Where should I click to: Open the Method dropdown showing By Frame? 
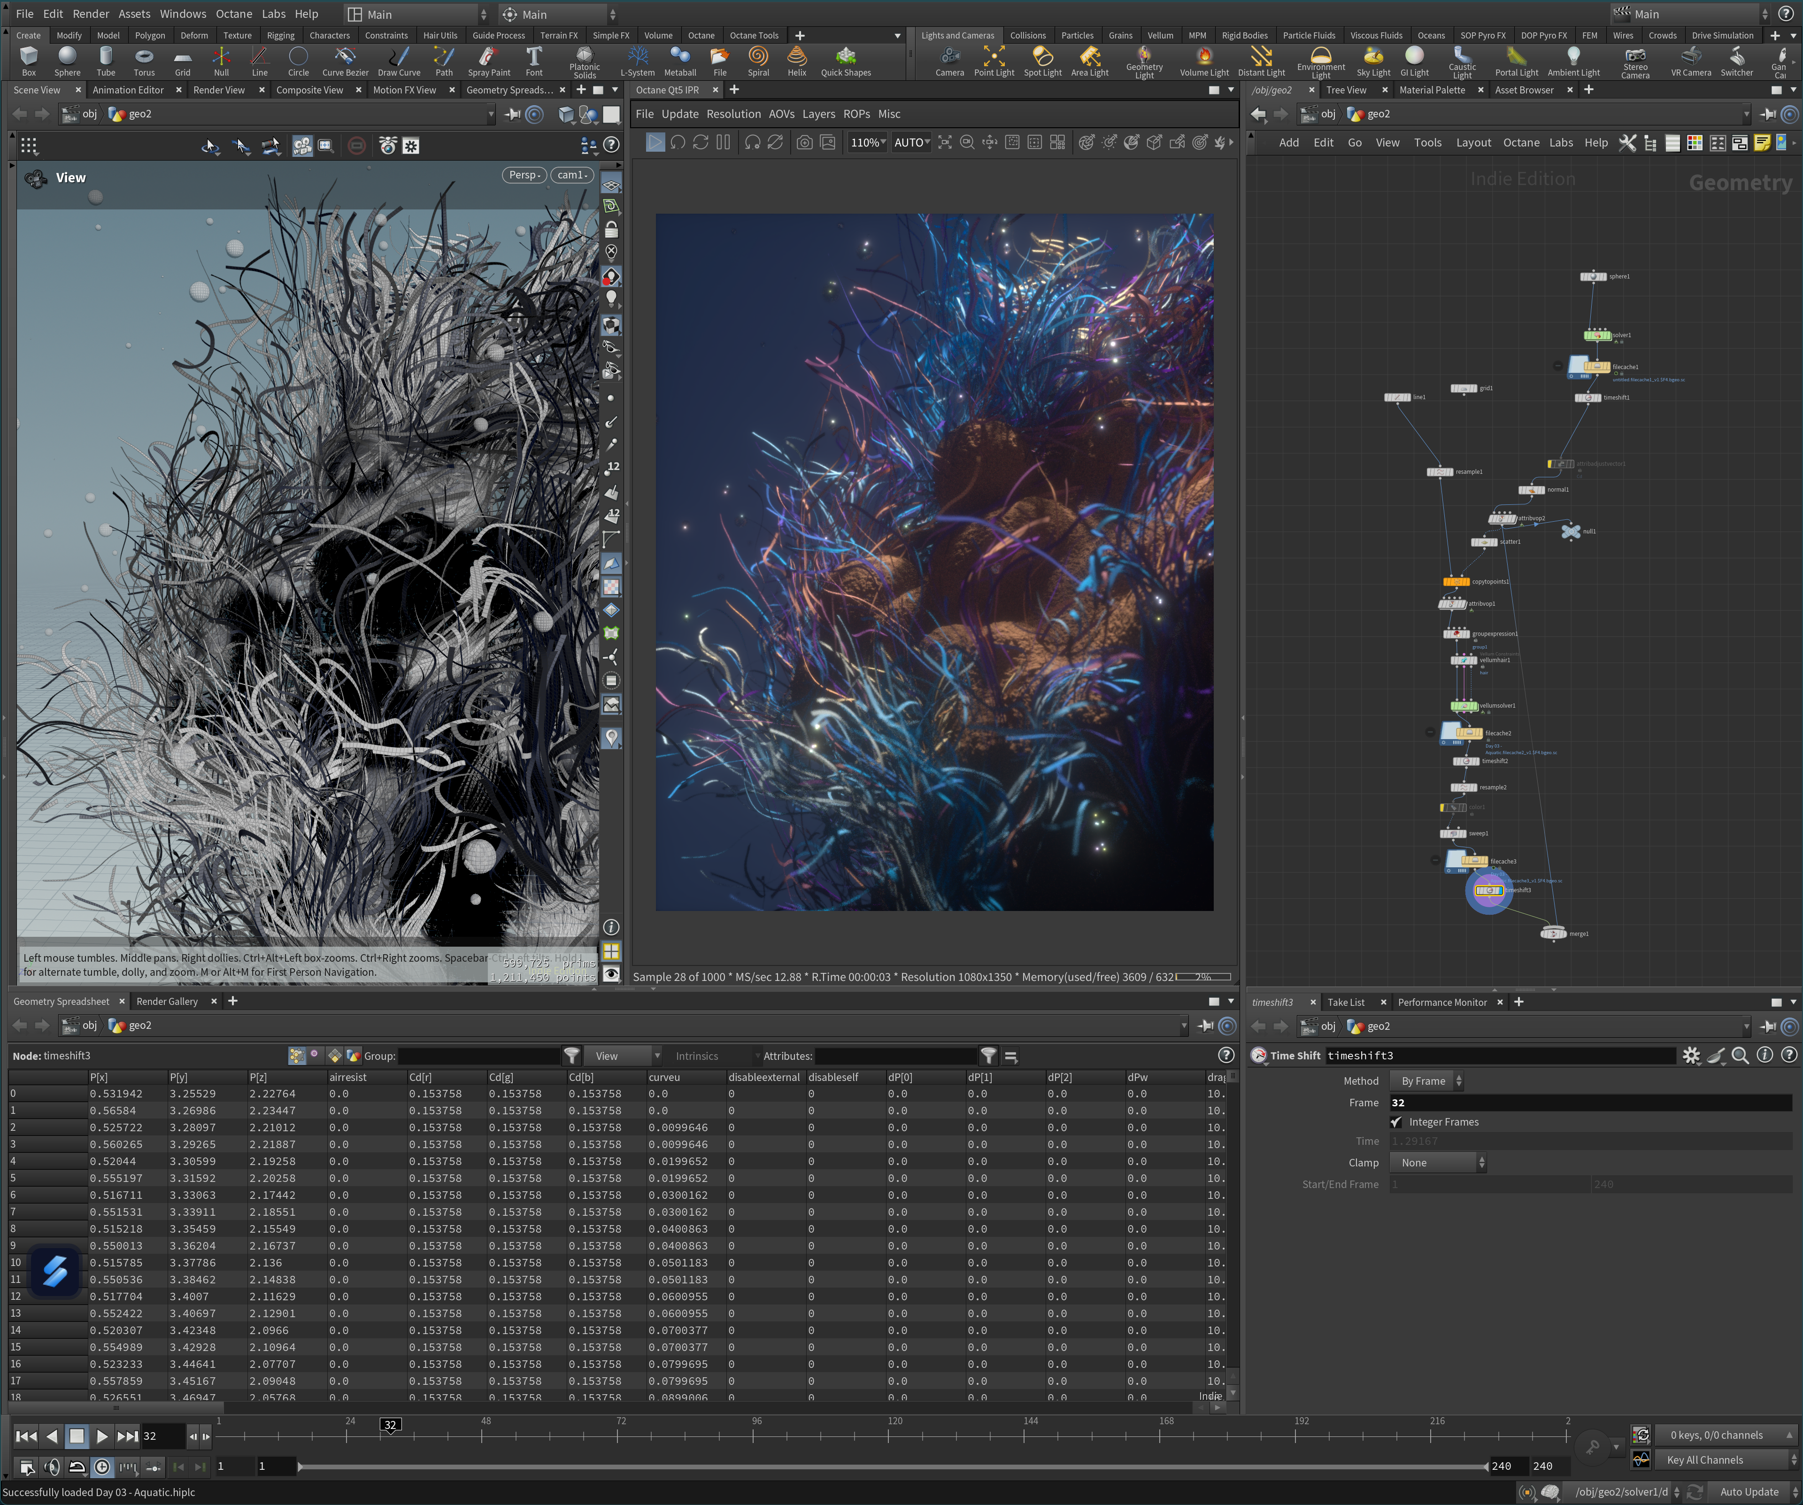1427,1081
